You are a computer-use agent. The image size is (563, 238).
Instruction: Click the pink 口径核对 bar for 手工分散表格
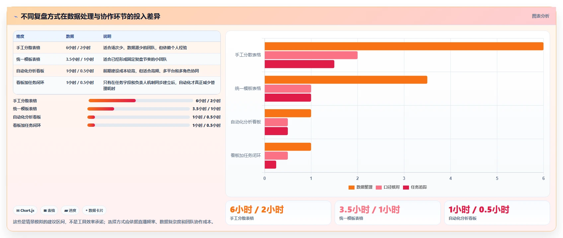pyautogui.click(x=311, y=55)
